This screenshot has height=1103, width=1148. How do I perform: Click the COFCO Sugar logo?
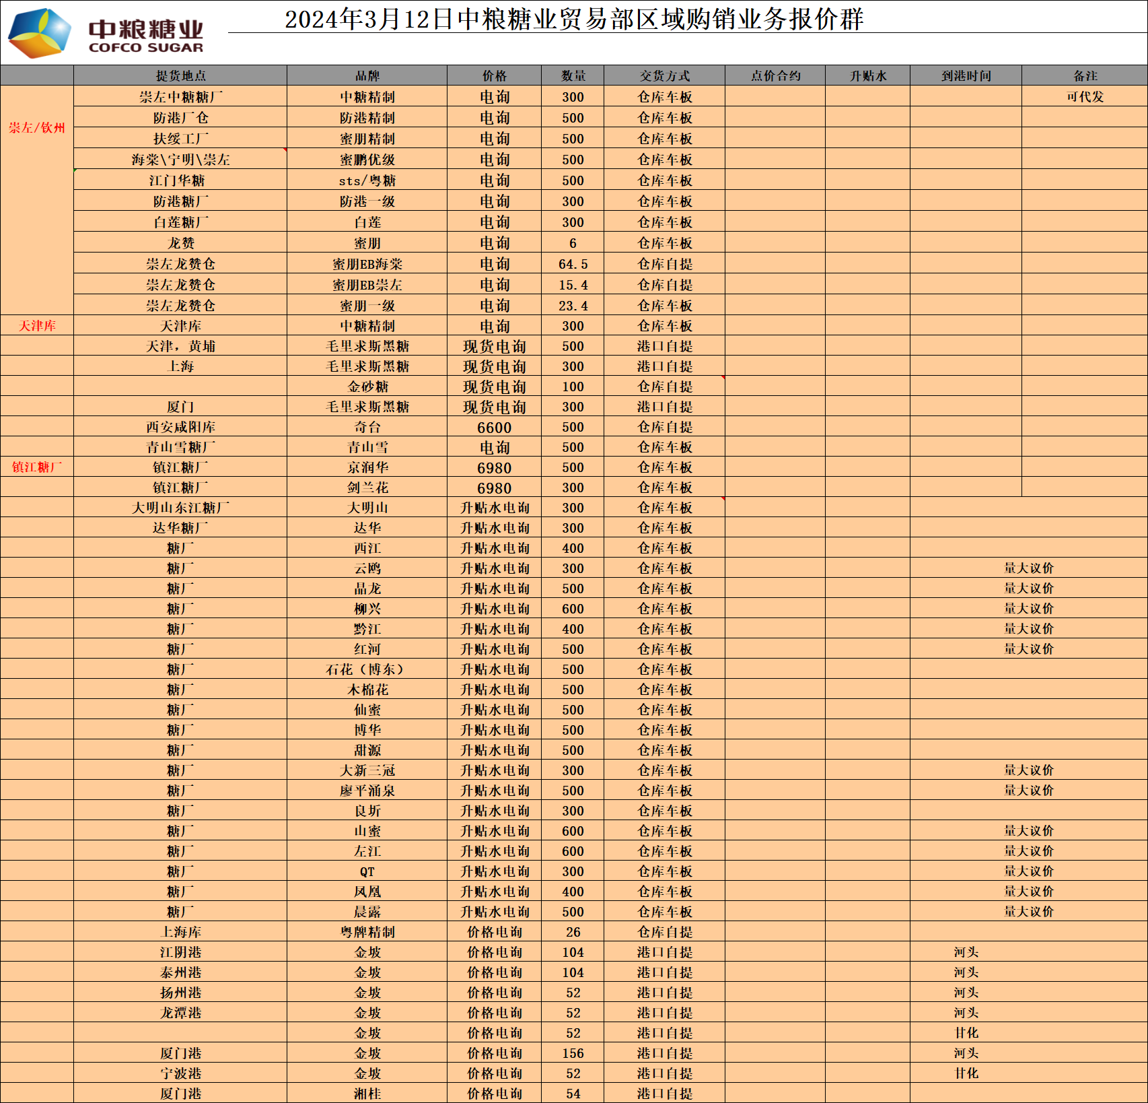pyautogui.click(x=106, y=33)
